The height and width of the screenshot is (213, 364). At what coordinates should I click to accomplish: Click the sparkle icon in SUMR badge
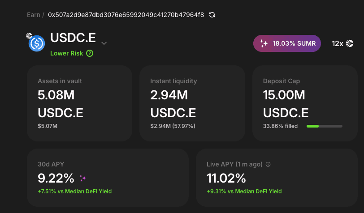pos(264,44)
